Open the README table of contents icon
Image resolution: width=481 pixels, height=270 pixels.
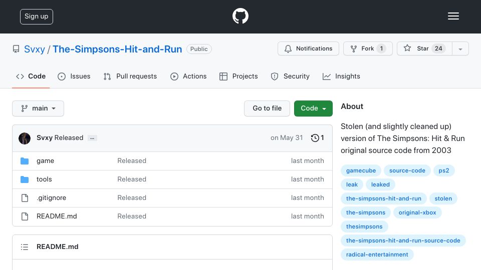click(25, 246)
